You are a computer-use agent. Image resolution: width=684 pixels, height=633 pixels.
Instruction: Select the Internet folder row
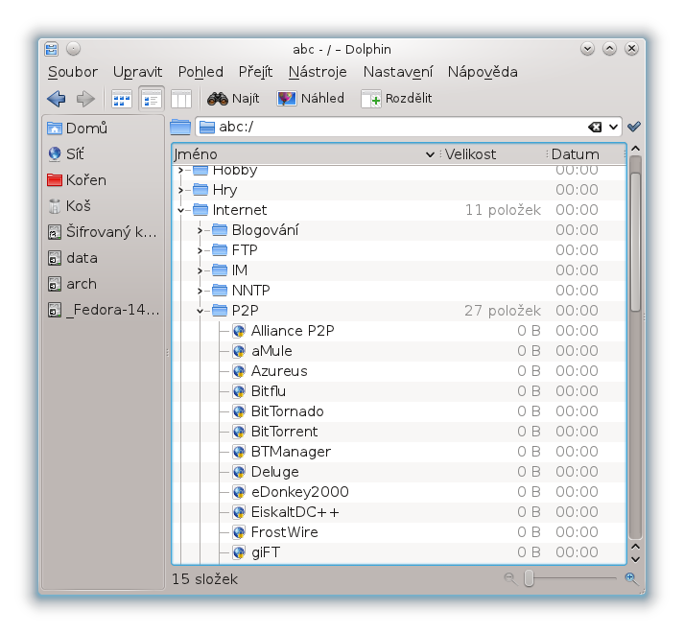pos(399,210)
